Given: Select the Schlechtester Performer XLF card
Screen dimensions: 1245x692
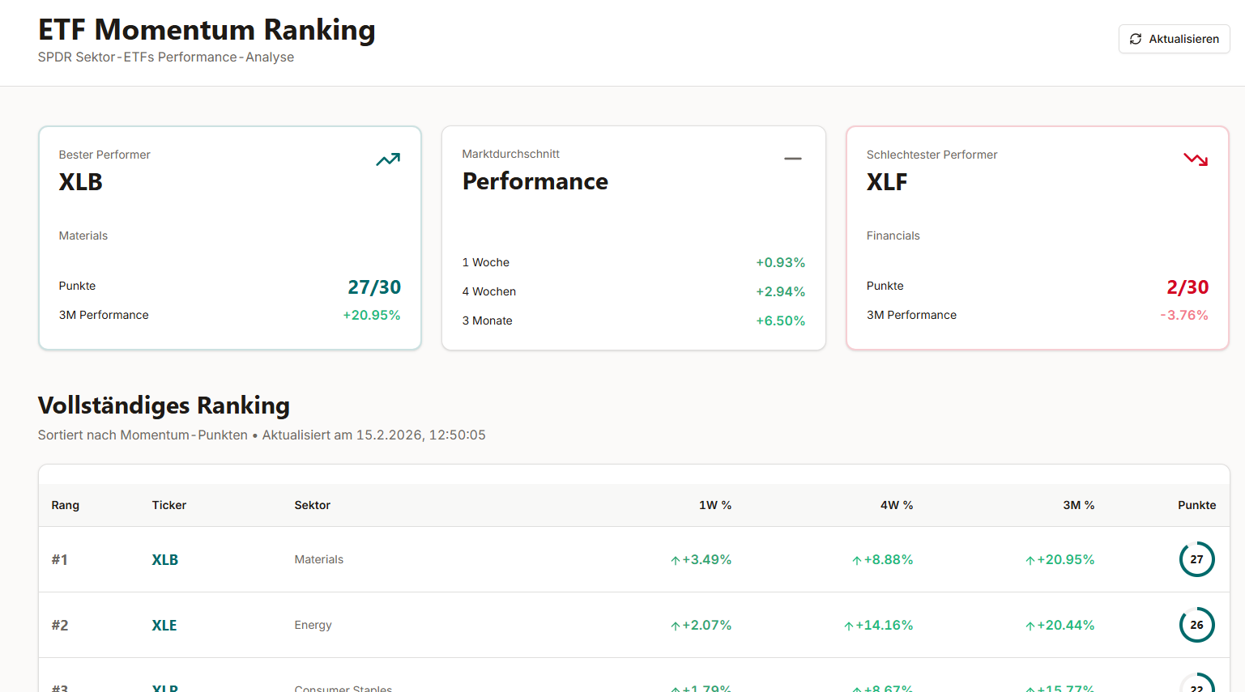Looking at the screenshot, I should (1037, 237).
